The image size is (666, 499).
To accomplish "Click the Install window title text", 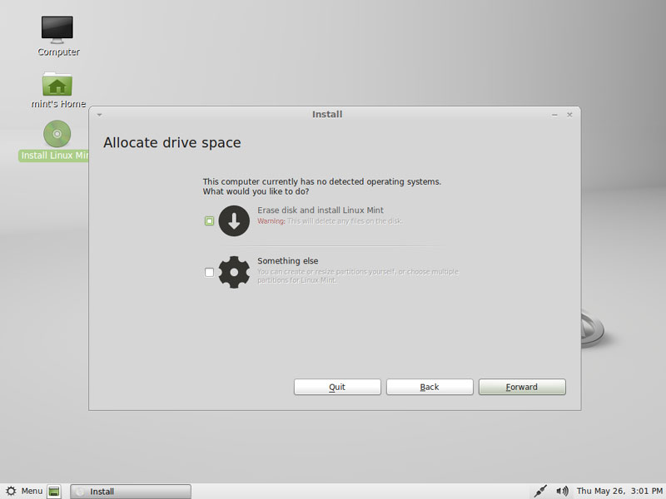I will point(327,114).
